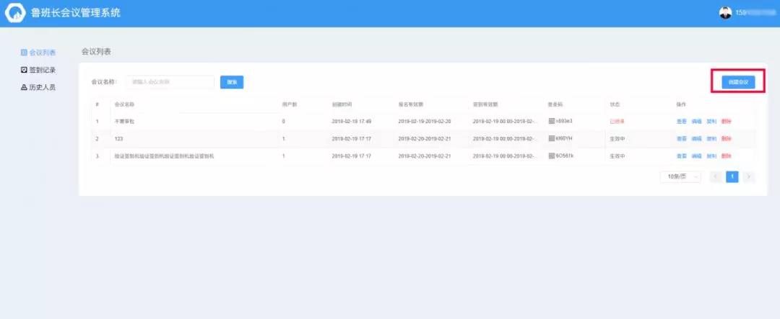Open the 10条/页 page size dropdown
The width and height of the screenshot is (780, 319).
(680, 176)
